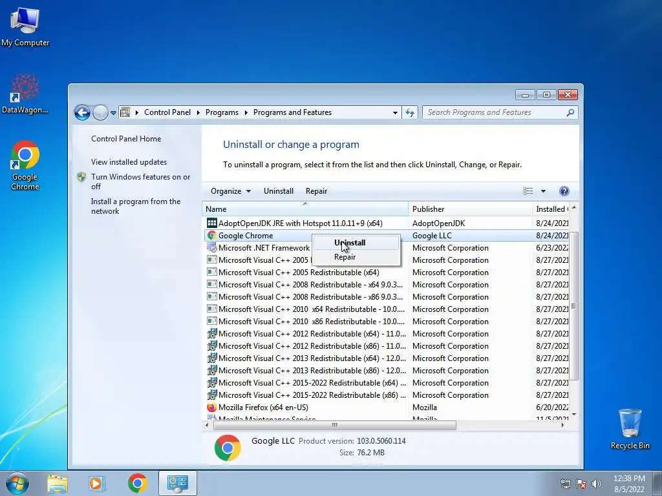
Task: Click the large Chrome icon in details pane
Action: [228, 448]
